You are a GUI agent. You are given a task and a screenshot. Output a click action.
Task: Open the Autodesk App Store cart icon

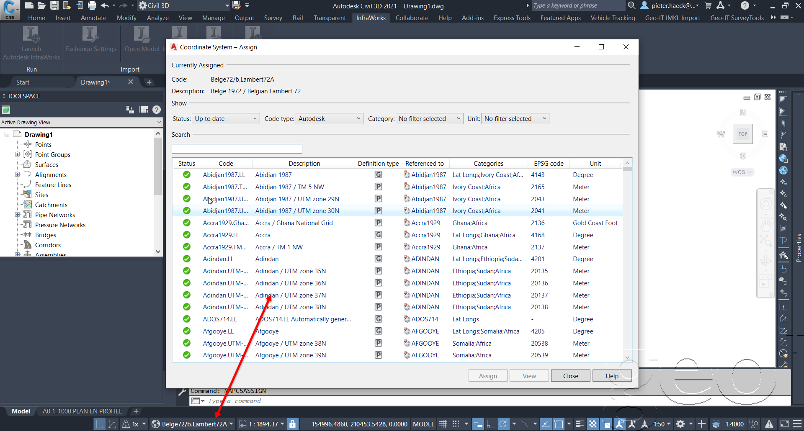[x=708, y=5]
